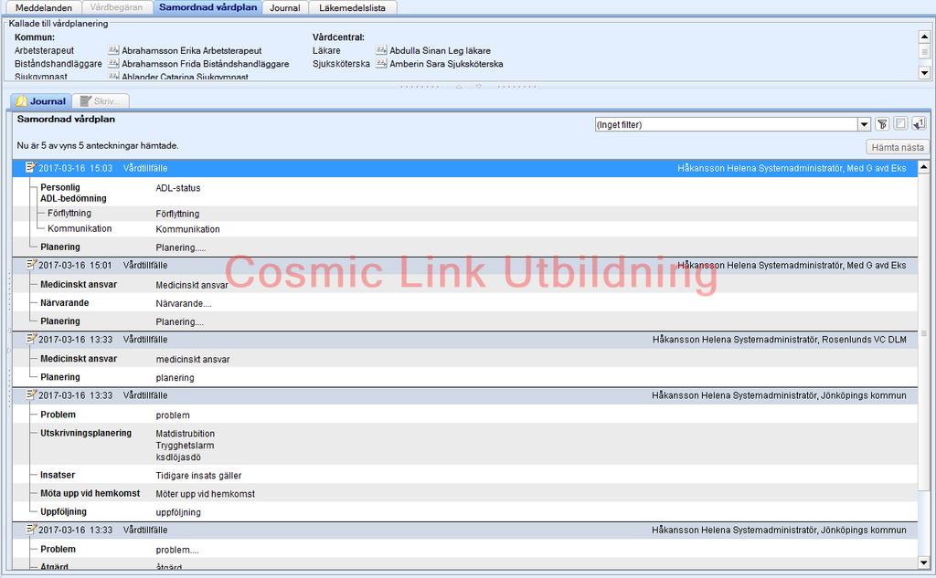
Task: Click the name Abdulla Sinan Leg läkare
Action: click(x=440, y=51)
